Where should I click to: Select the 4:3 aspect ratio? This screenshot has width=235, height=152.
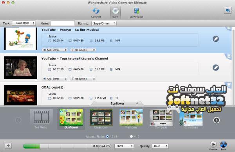click(131, 137)
